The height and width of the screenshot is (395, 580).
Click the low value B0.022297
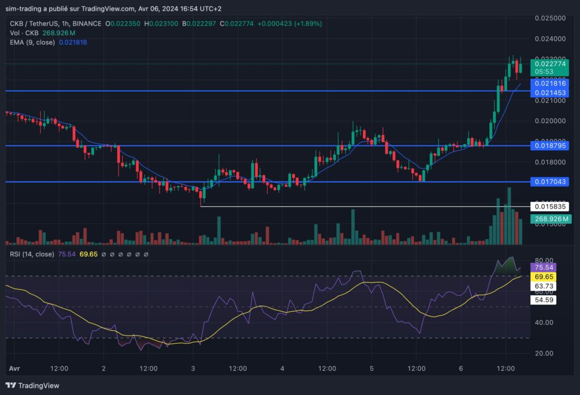pos(199,24)
